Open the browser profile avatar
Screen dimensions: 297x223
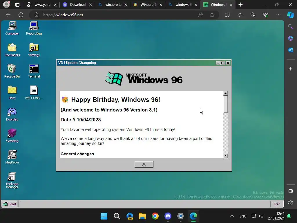pos(6,5)
